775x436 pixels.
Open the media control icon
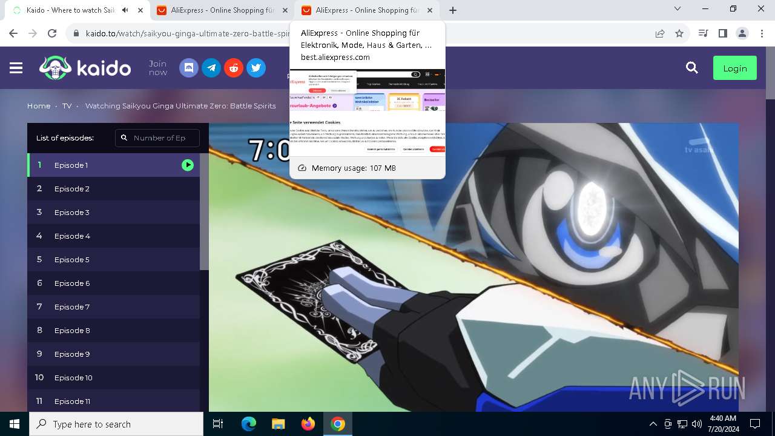coord(703,34)
